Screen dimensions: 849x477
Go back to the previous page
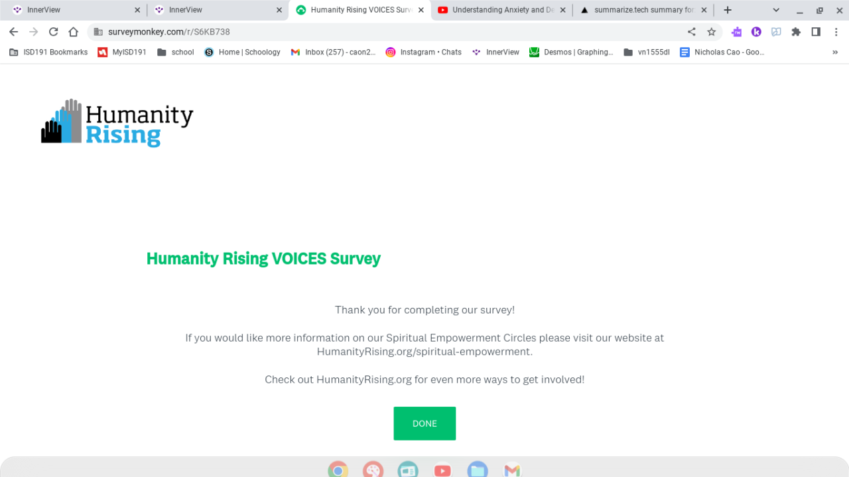[13, 32]
